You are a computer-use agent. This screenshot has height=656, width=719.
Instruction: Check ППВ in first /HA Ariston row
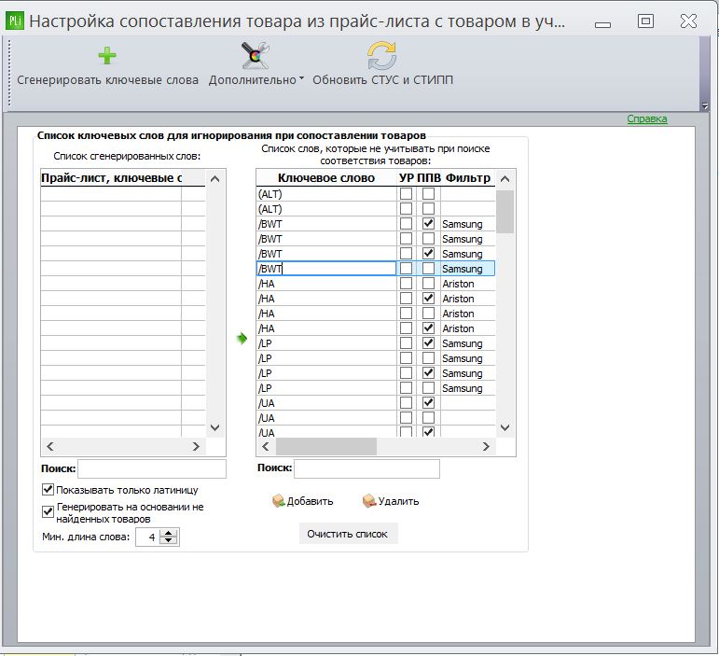428,284
